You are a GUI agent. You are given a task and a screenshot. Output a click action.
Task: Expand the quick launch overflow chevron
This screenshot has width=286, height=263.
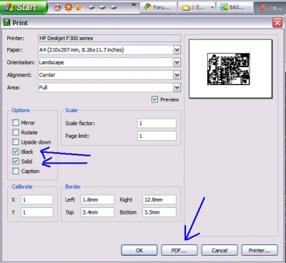point(134,4)
